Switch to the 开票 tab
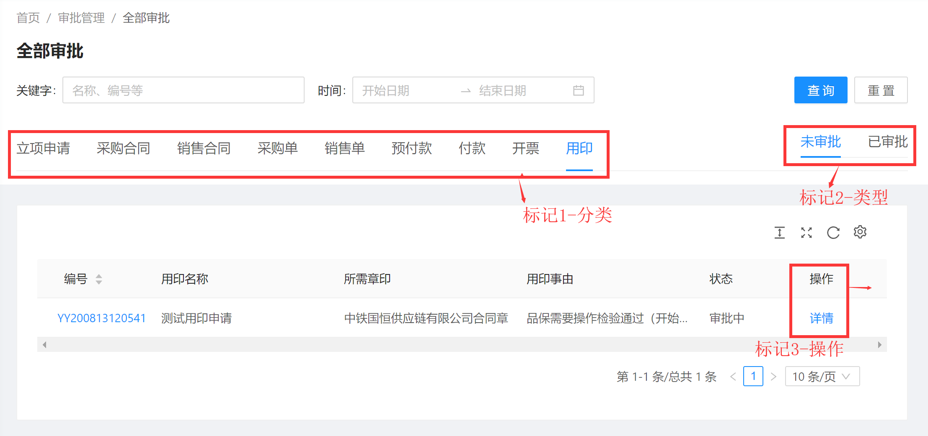The image size is (928, 436). pos(525,148)
